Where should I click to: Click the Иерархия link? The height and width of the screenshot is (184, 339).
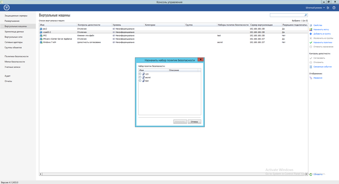(318, 78)
